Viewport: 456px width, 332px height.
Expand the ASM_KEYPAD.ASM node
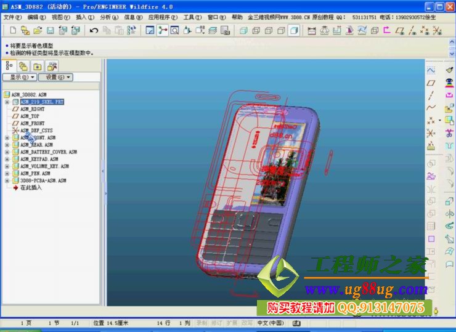click(7, 160)
